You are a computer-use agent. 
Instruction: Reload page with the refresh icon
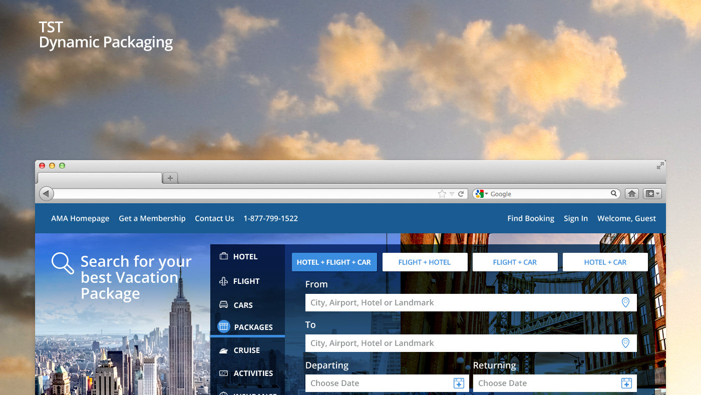461,194
